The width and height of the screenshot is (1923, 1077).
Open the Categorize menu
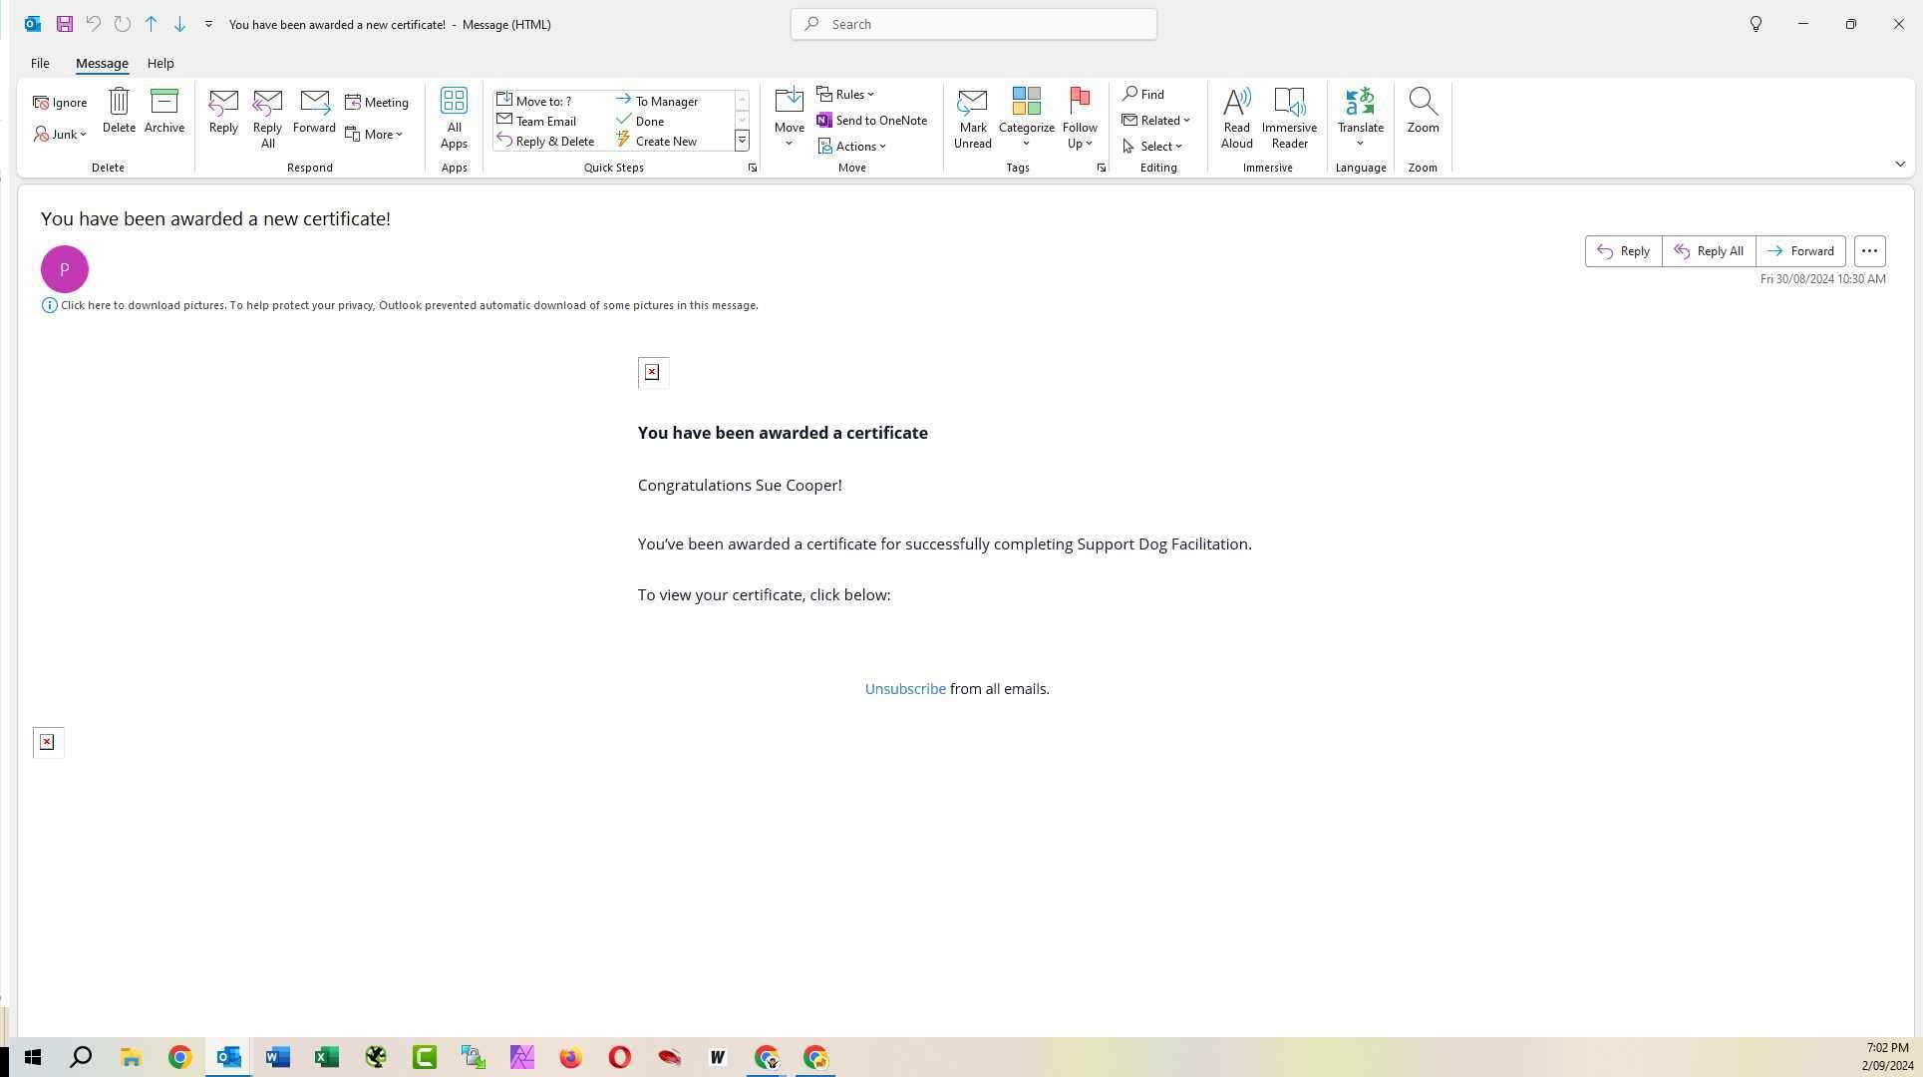pos(1027,119)
